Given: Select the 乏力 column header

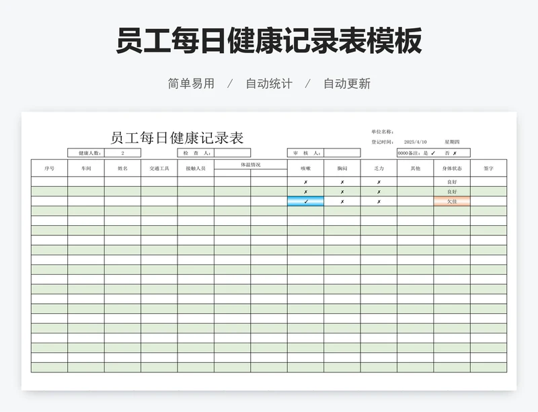Looking at the screenshot, I should click(x=379, y=168).
